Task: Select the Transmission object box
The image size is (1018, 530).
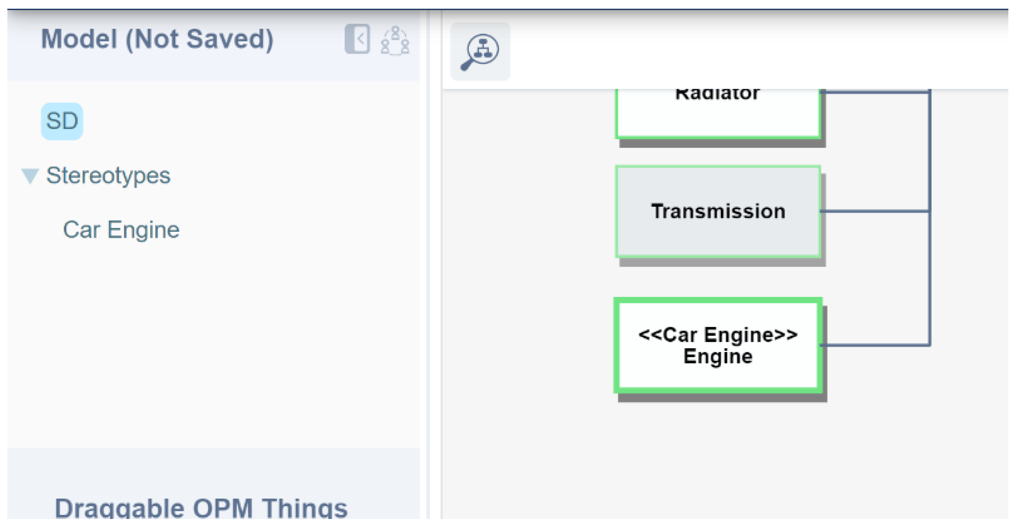Action: pos(718,212)
